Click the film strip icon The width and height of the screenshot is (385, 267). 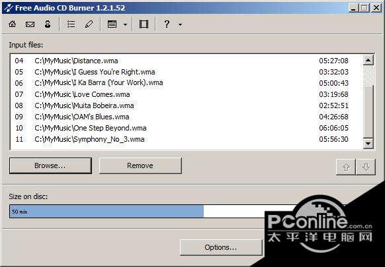click(x=144, y=24)
